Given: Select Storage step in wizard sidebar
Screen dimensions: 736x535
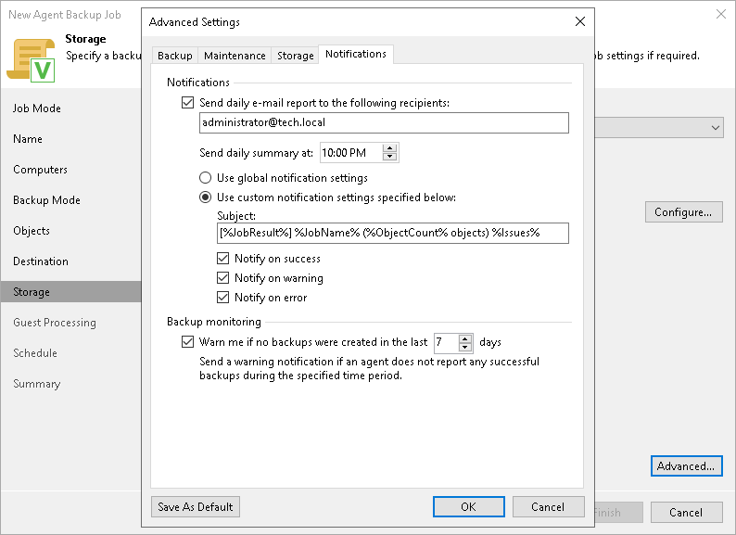Looking at the screenshot, I should [70, 292].
